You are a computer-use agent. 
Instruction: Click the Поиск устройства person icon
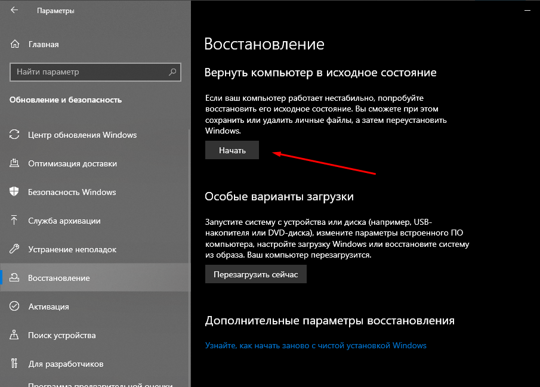pyautogui.click(x=15, y=335)
